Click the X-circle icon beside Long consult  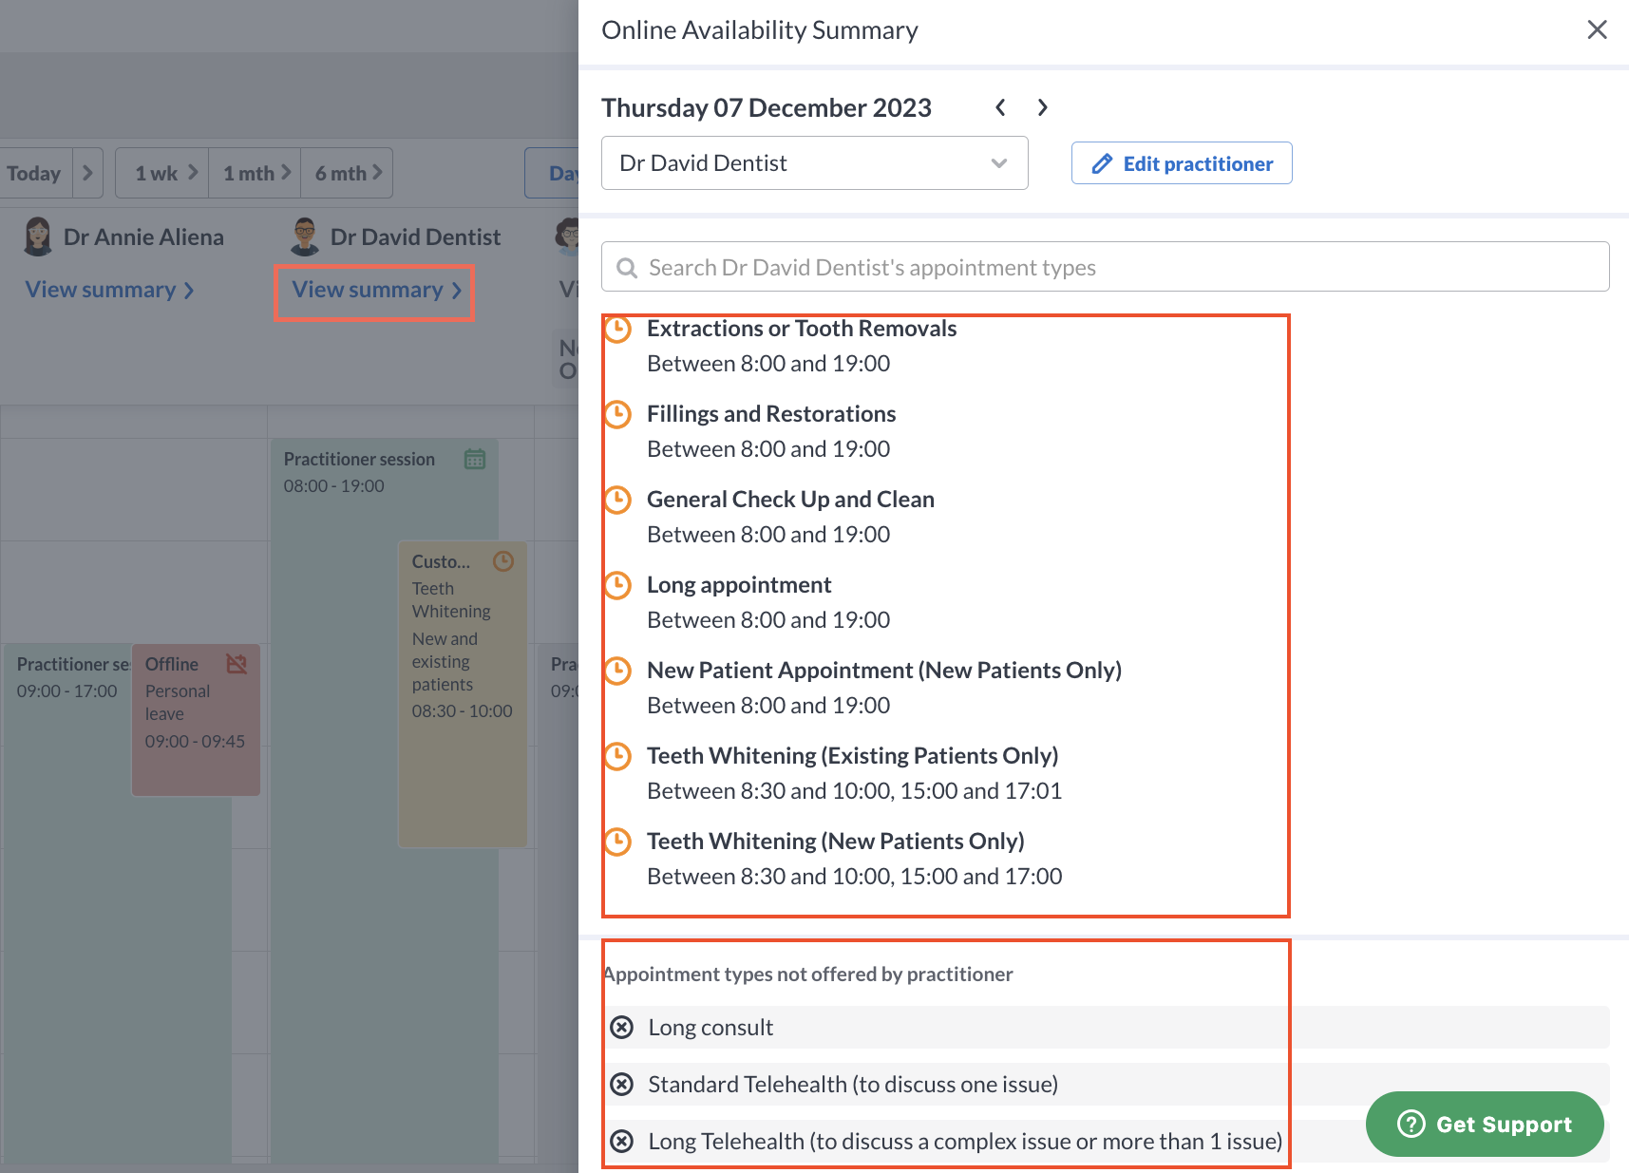coord(621,1028)
